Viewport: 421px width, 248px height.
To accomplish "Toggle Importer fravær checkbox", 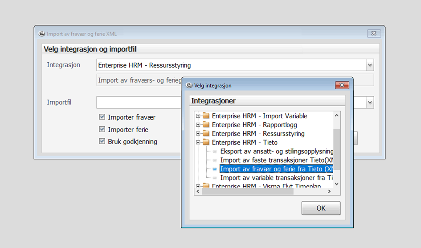I will point(102,117).
